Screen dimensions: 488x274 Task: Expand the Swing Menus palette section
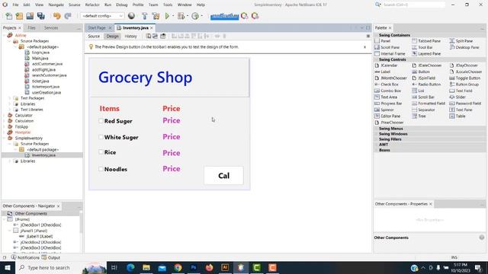pyautogui.click(x=391, y=129)
